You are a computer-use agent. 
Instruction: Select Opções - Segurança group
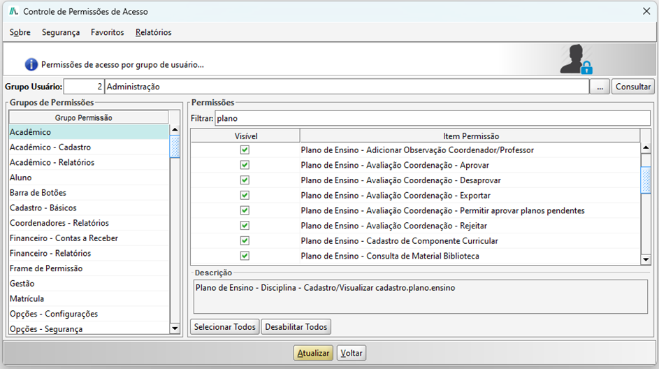89,328
